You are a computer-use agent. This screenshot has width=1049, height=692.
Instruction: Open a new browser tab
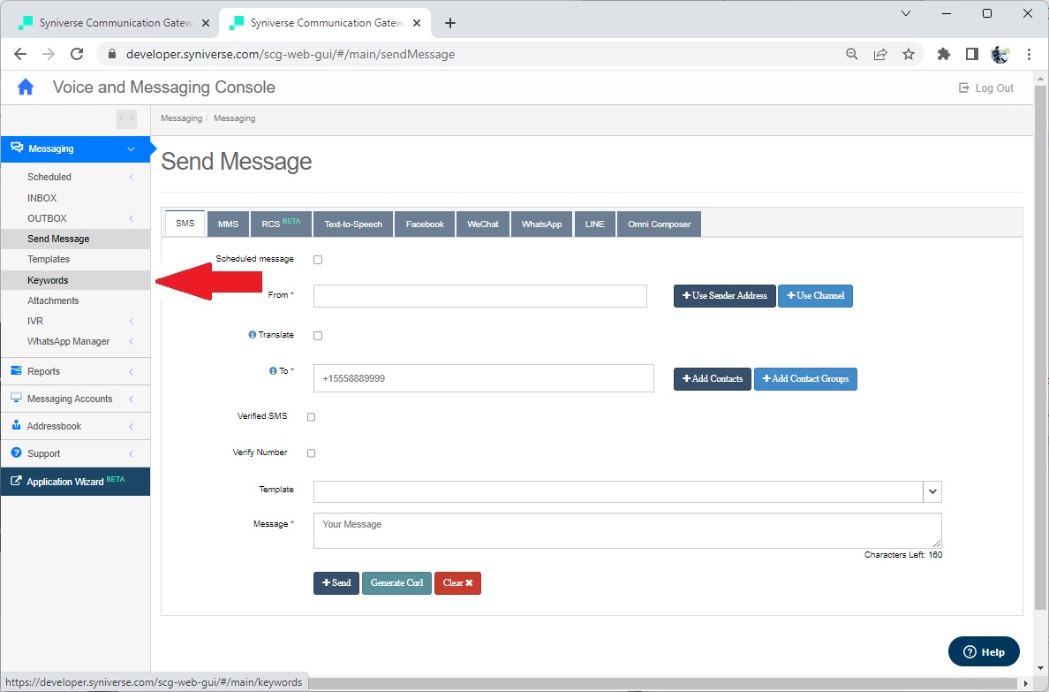[x=450, y=23]
